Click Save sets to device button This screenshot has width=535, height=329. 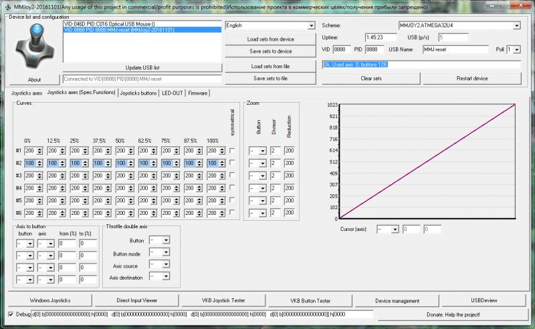click(x=271, y=51)
